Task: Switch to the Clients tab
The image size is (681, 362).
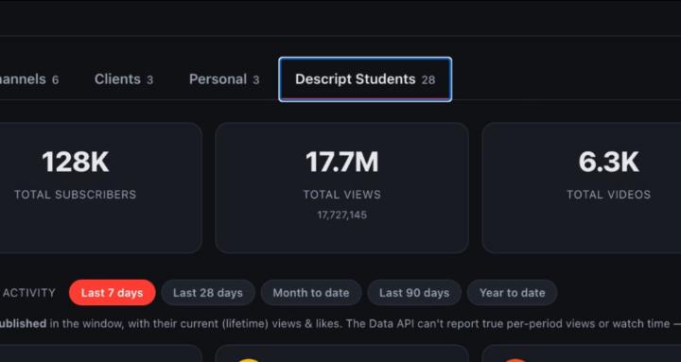Action: [124, 79]
